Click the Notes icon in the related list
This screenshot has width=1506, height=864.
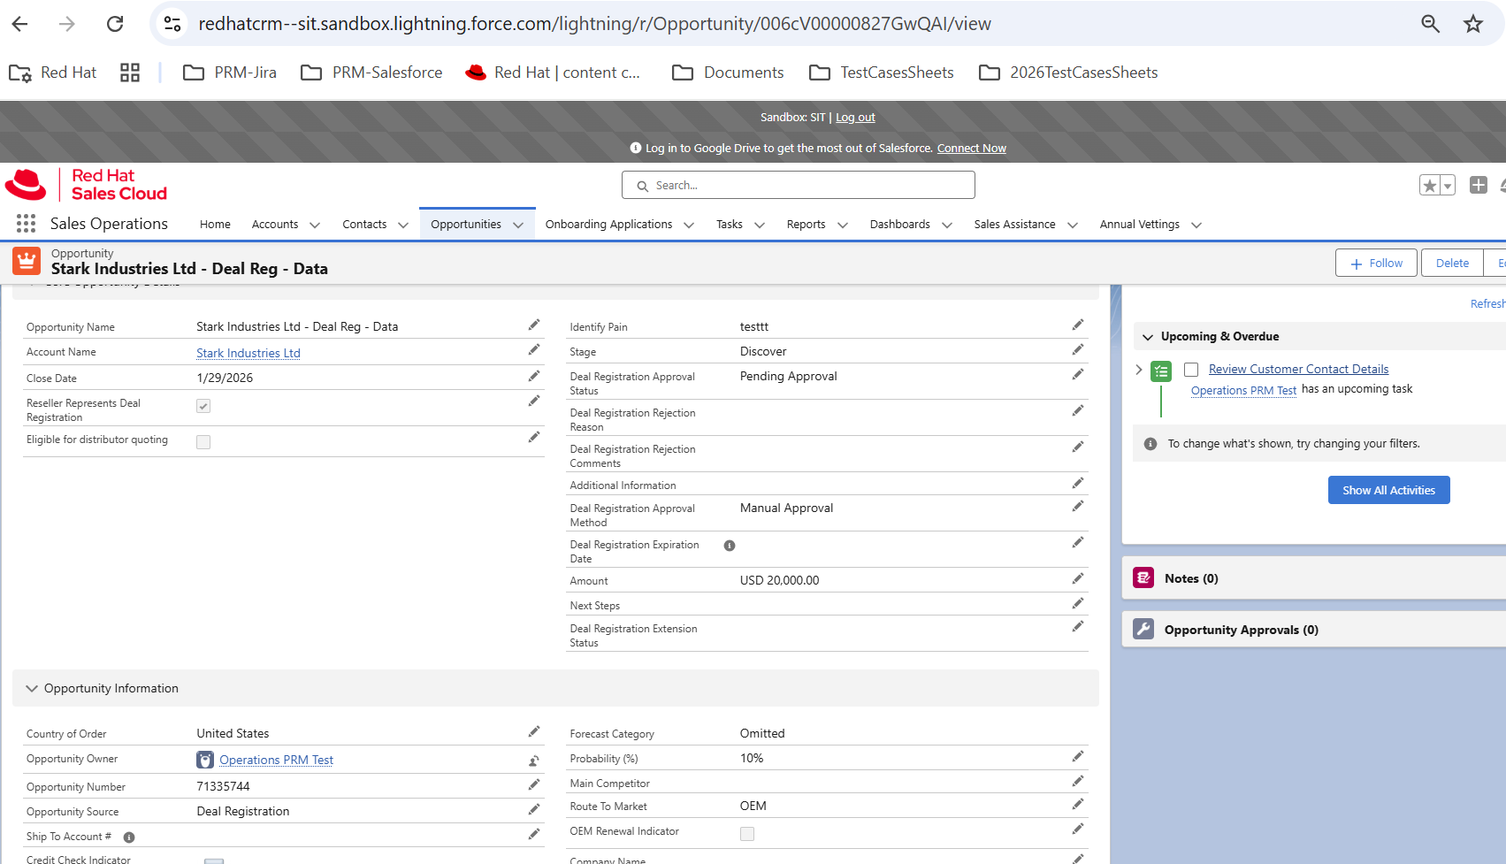pyautogui.click(x=1143, y=578)
